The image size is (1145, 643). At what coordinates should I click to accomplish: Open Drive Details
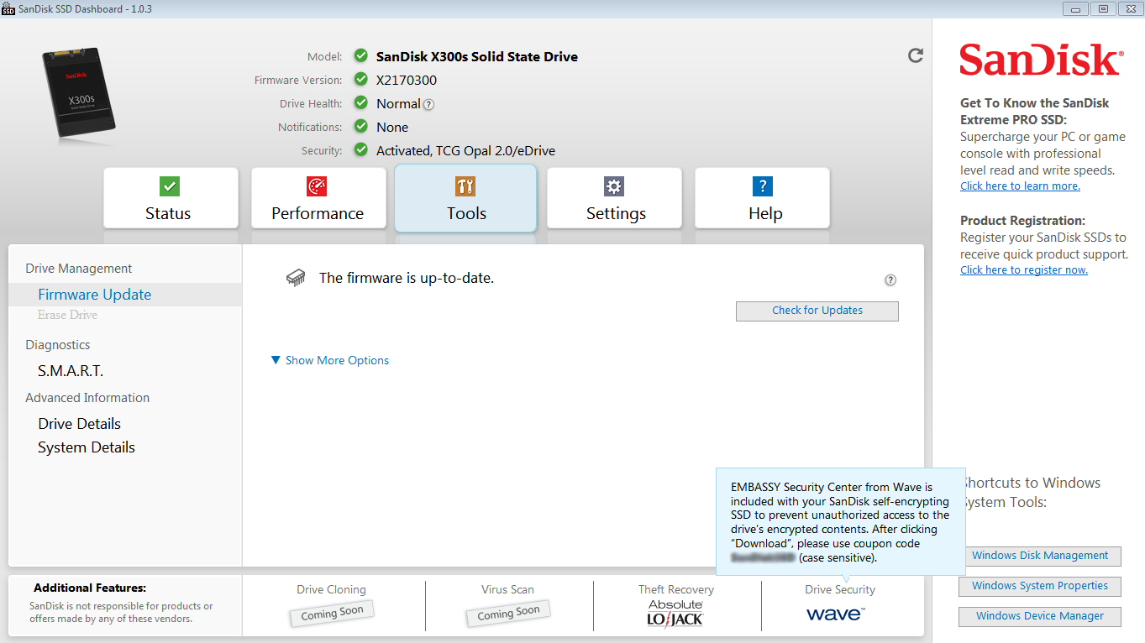79,424
